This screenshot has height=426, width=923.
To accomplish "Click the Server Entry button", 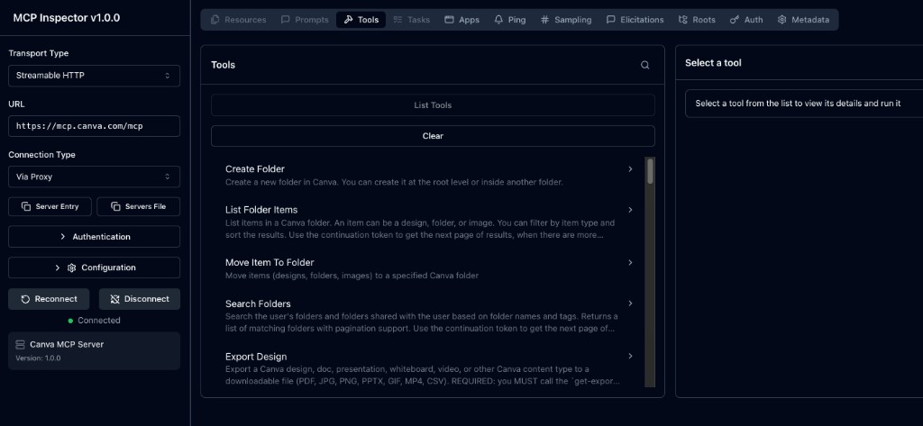I will point(50,206).
